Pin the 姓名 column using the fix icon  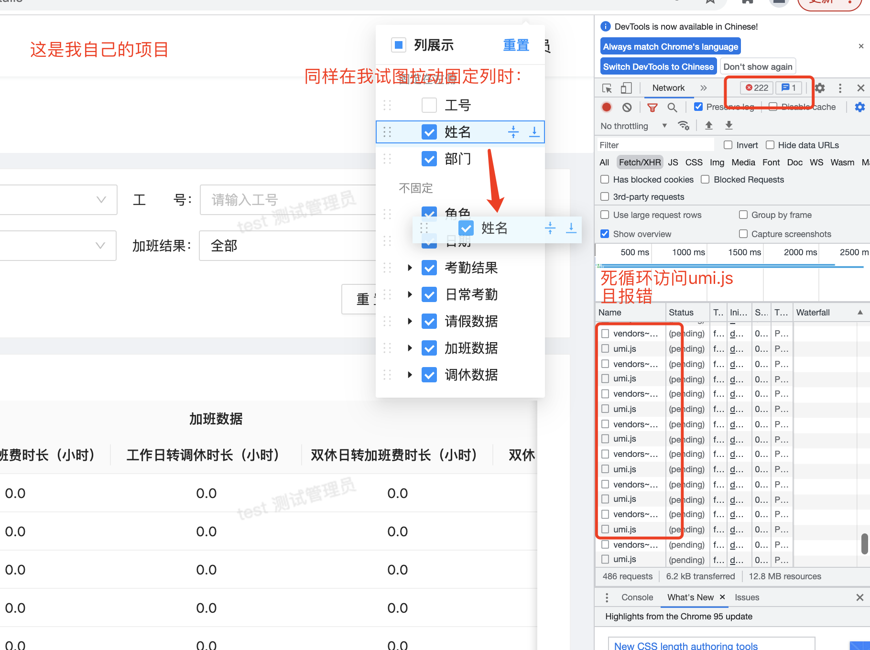pyautogui.click(x=513, y=132)
